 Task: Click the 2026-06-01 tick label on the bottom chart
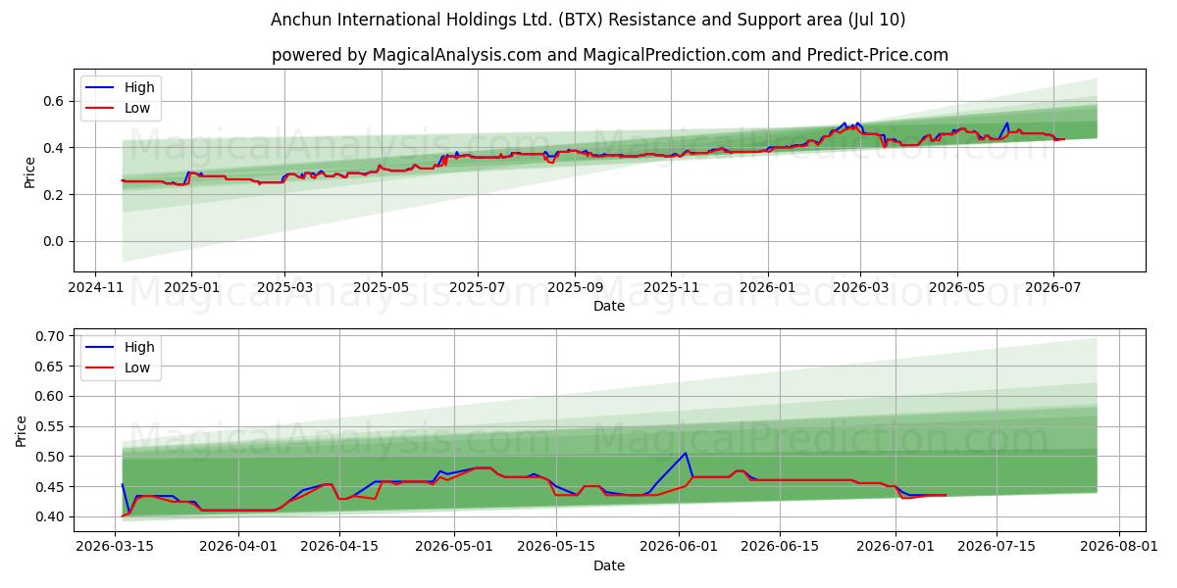click(679, 547)
